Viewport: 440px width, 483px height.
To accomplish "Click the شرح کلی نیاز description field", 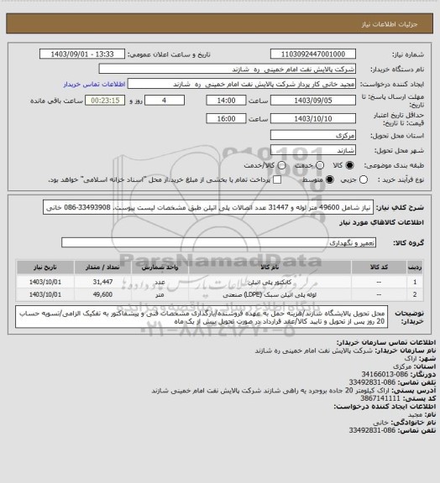I will click(208, 207).
